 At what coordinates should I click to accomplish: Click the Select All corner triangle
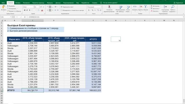[2, 21]
